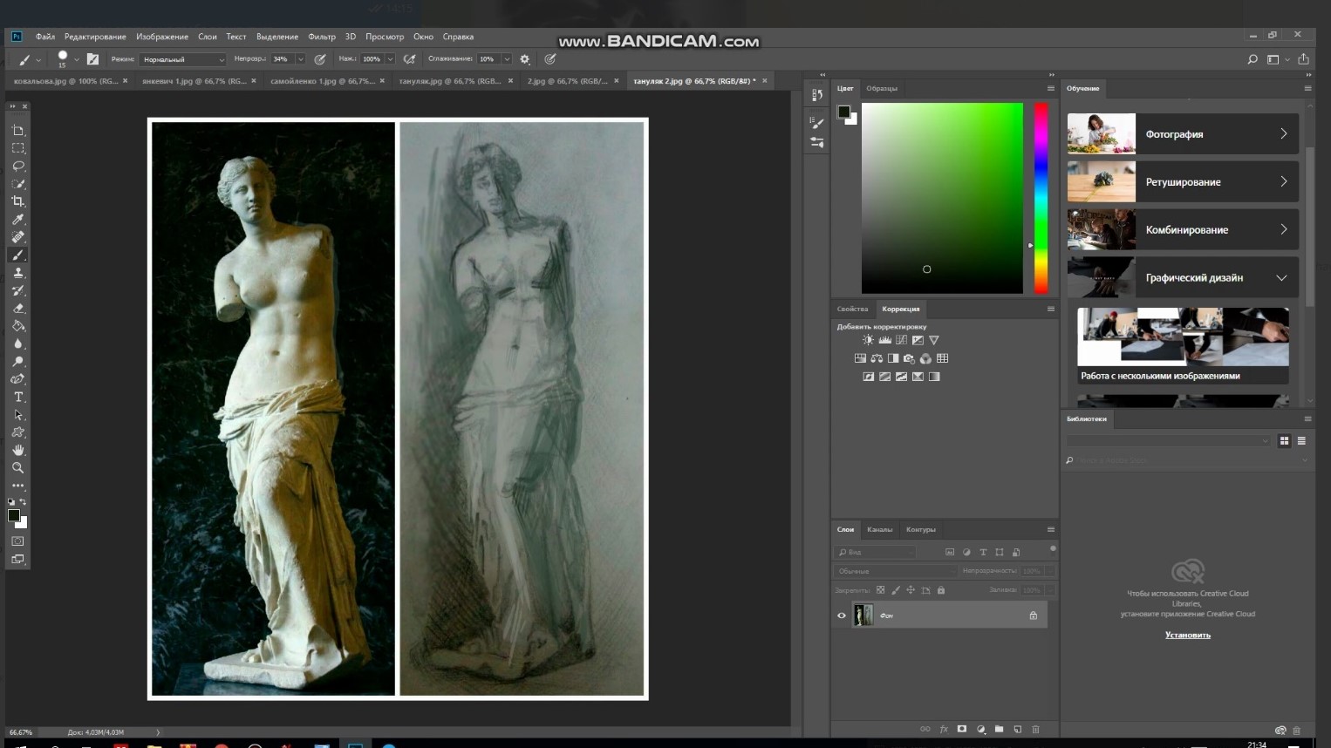Open the Слои menu
1331x748 pixels.
(x=208, y=37)
